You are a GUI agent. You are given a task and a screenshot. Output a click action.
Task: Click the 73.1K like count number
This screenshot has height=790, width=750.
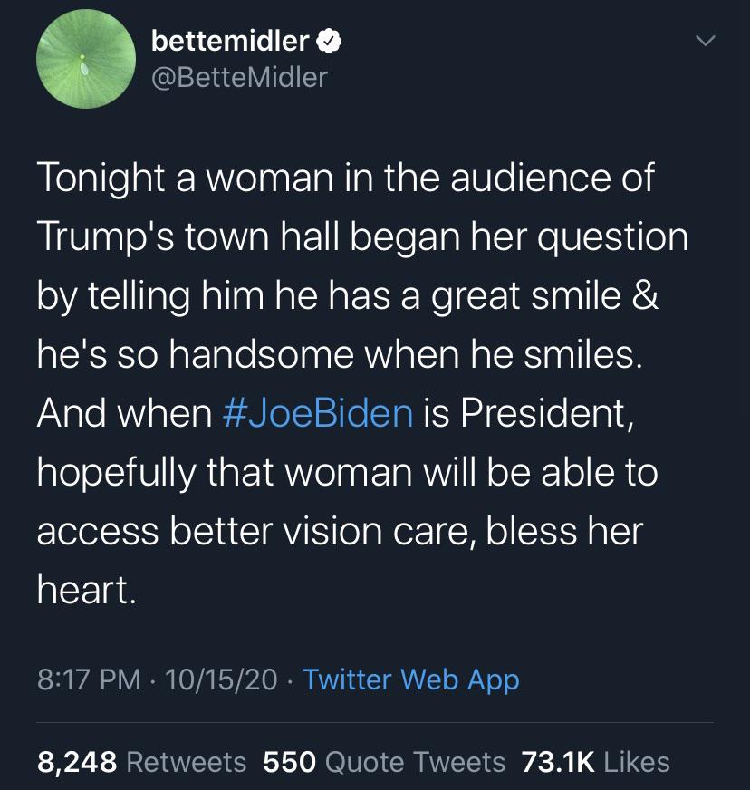point(557,762)
